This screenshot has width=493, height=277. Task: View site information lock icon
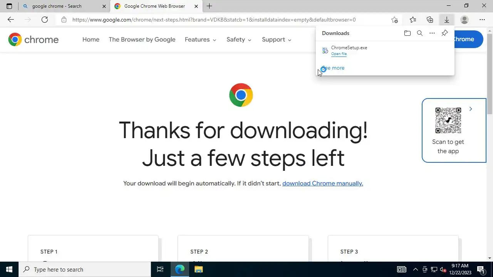pyautogui.click(x=64, y=20)
